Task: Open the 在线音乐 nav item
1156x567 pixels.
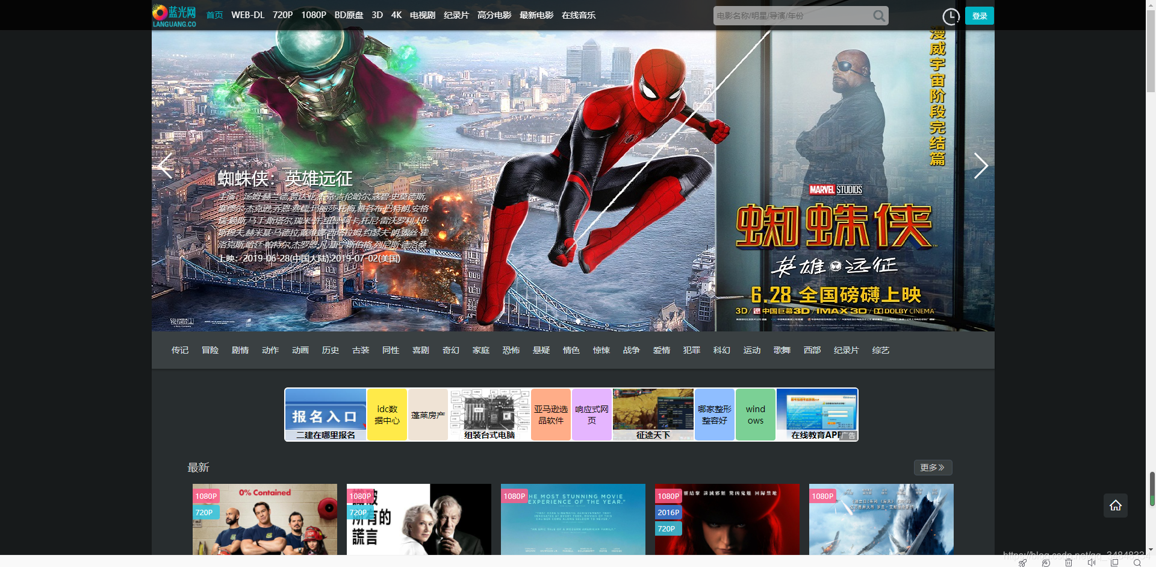Action: coord(579,15)
